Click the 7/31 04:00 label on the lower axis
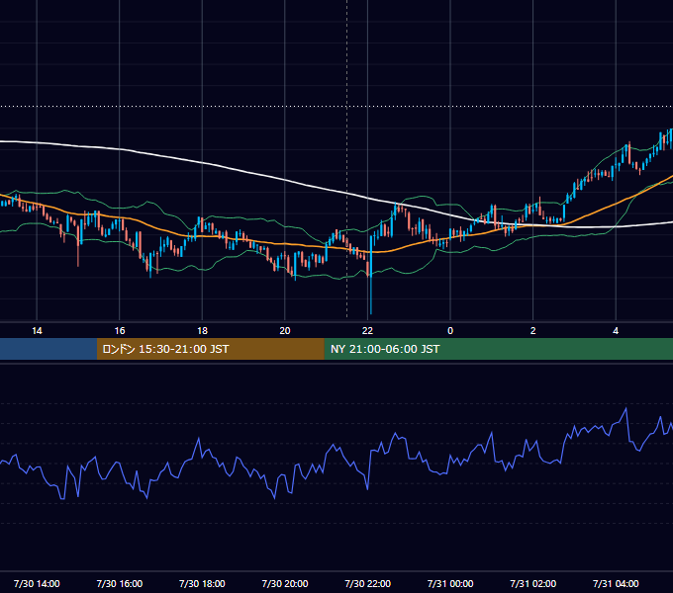Image resolution: width=673 pixels, height=593 pixels. click(616, 583)
